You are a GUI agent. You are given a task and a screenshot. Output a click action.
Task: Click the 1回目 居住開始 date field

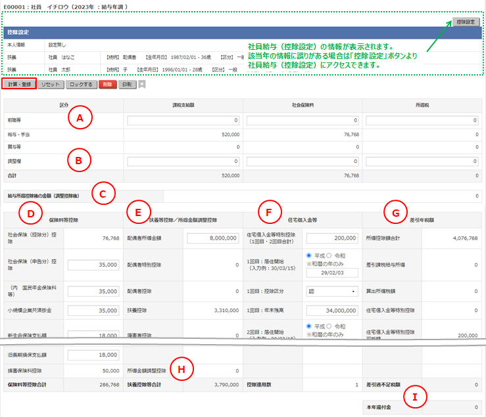point(332,273)
